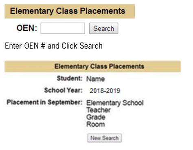This screenshot has height=150, width=193.
Task: Submit the OEN lookup with Search
Action: point(103,28)
